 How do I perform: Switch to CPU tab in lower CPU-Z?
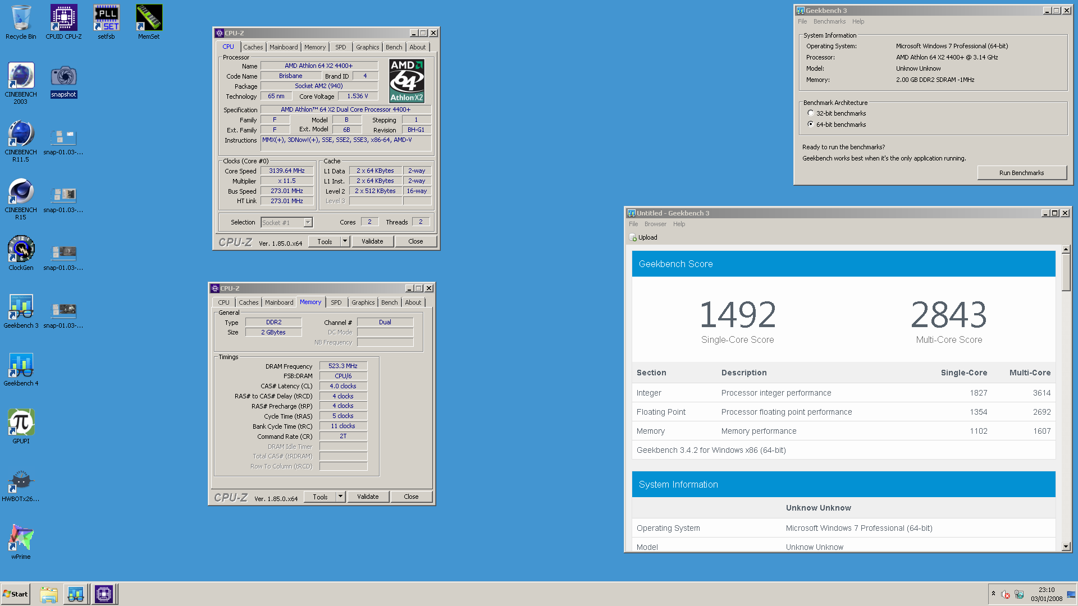(223, 302)
